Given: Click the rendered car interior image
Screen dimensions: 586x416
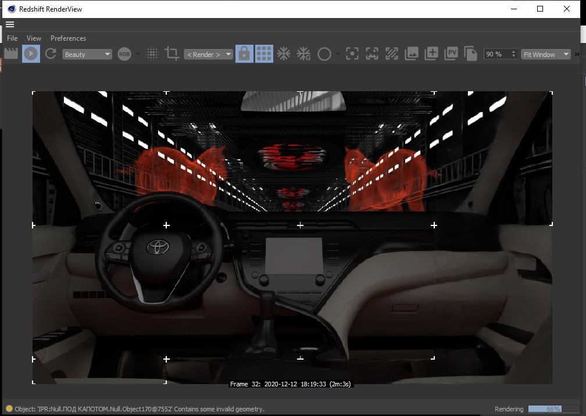Looking at the screenshot, I should (x=292, y=238).
